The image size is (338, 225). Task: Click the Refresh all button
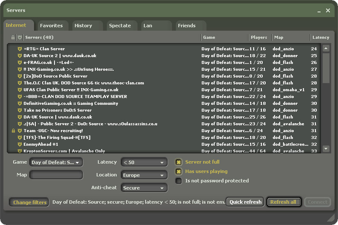coord(284,202)
